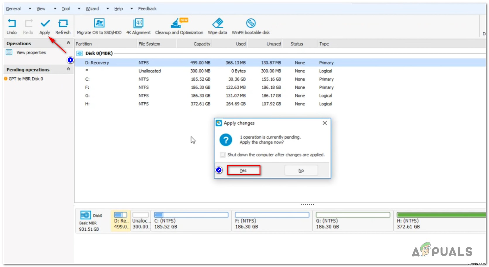489x267 pixels.
Task: Collapse the Pending operations panel
Action: 68,69
